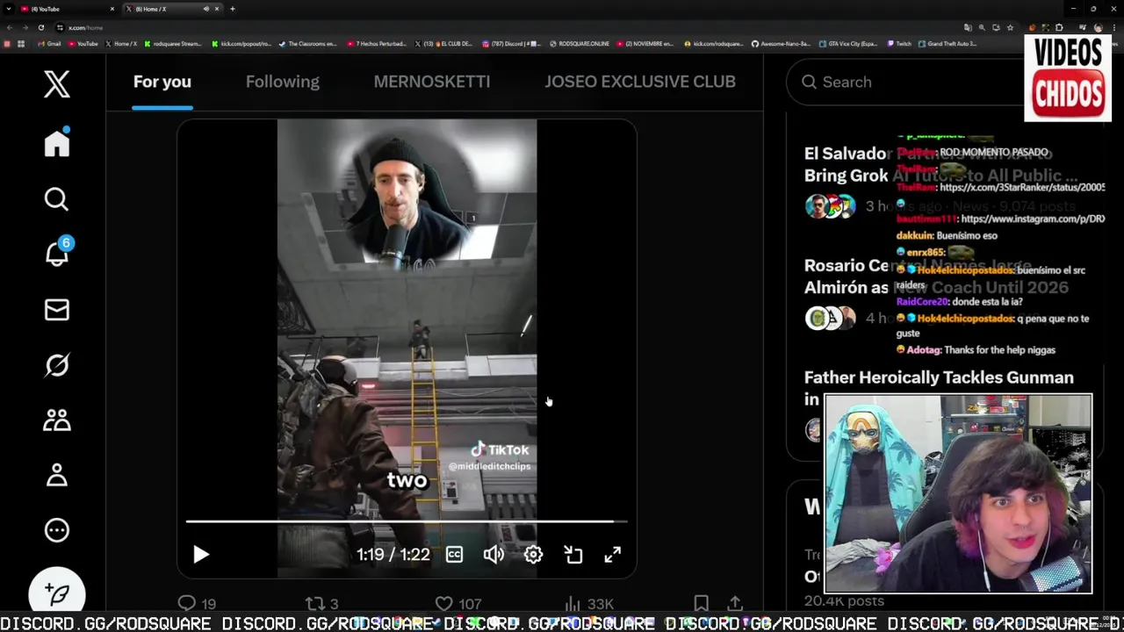
Task: Click the X logo in sidebar
Action: 57,85
